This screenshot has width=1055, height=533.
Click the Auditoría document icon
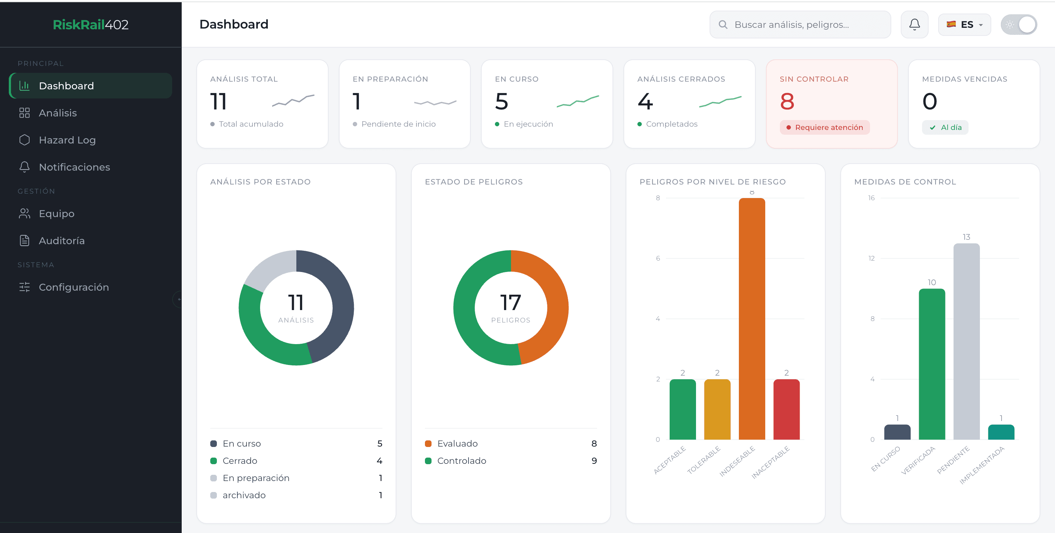[25, 241]
